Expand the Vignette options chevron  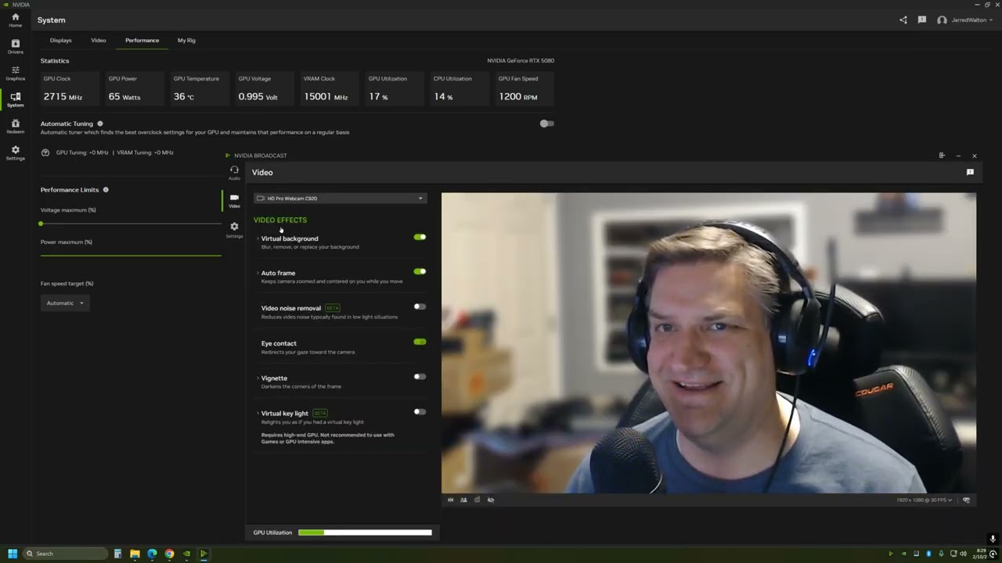click(x=258, y=378)
